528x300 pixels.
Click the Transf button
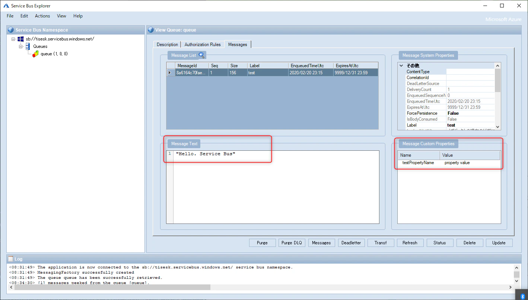381,243
